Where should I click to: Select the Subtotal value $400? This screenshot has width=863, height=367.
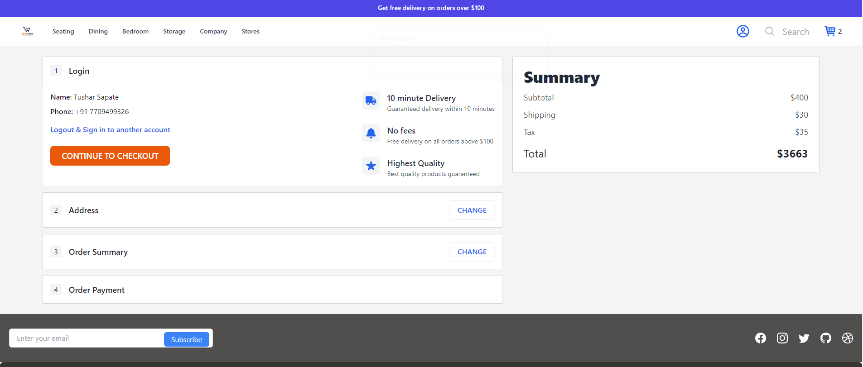click(799, 98)
